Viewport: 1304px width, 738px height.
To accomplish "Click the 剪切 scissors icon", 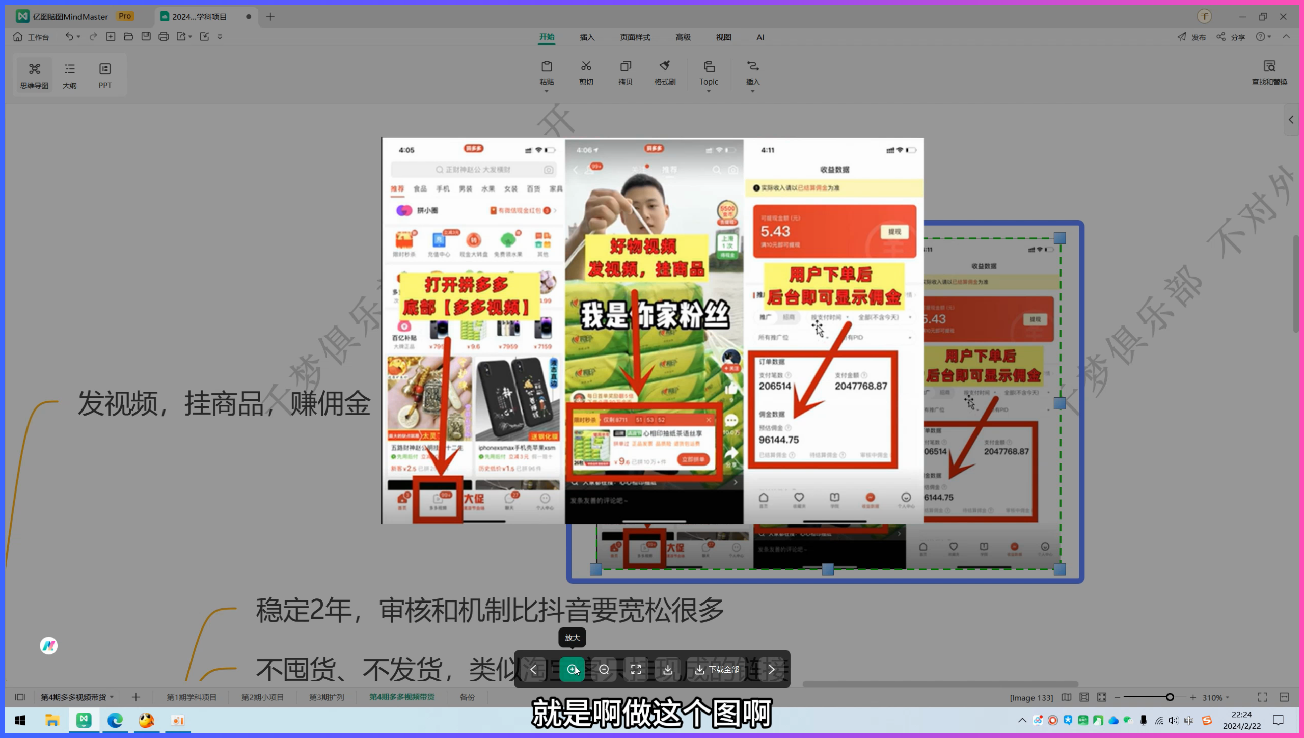I will click(586, 66).
